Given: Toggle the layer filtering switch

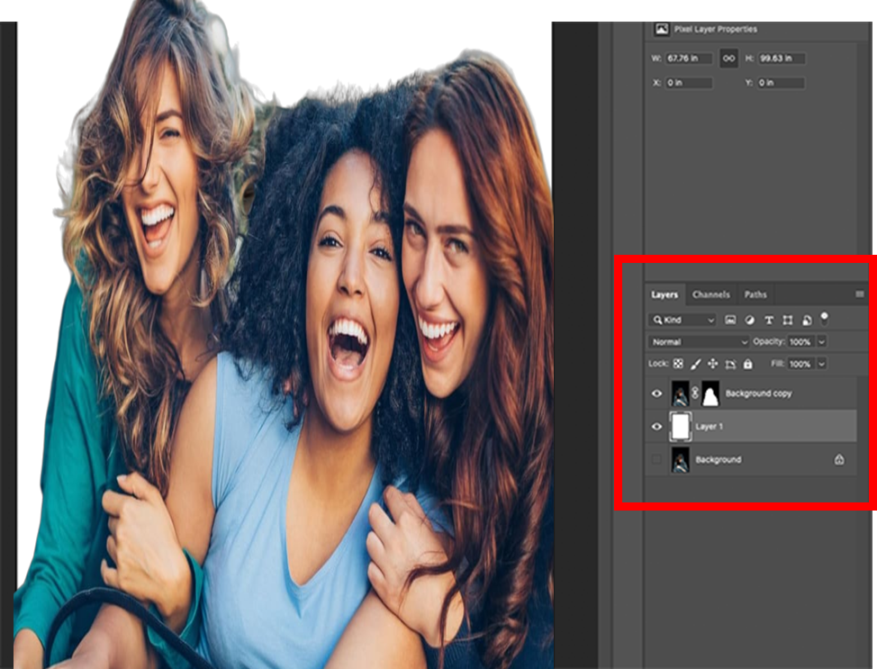Looking at the screenshot, I should (x=824, y=319).
